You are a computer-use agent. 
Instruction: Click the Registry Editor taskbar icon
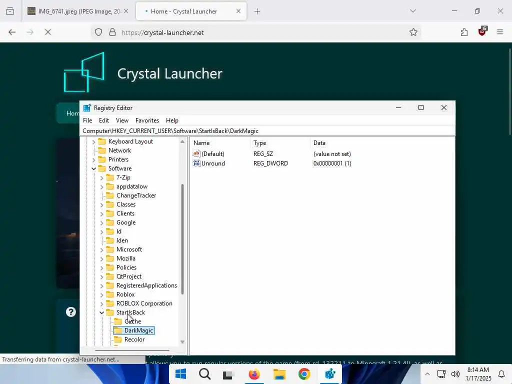pyautogui.click(x=330, y=374)
